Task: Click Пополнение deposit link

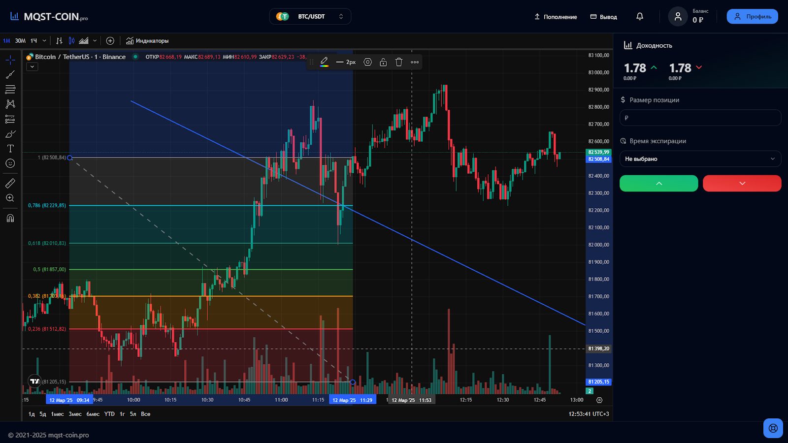Action: point(556,17)
